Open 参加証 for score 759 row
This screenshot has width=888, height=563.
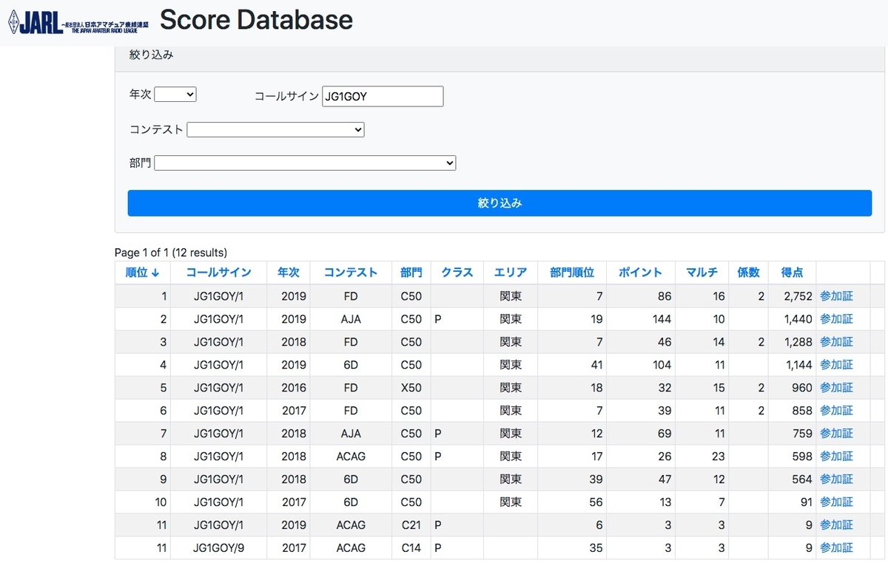pyautogui.click(x=836, y=434)
